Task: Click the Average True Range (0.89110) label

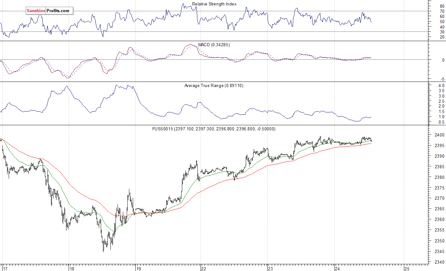Action: coord(214,85)
